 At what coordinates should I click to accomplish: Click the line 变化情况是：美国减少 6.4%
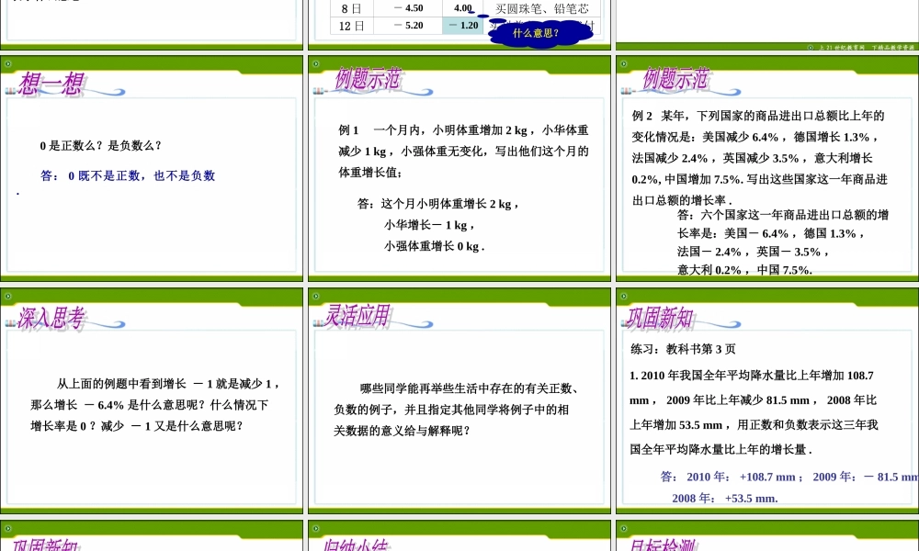(754, 137)
